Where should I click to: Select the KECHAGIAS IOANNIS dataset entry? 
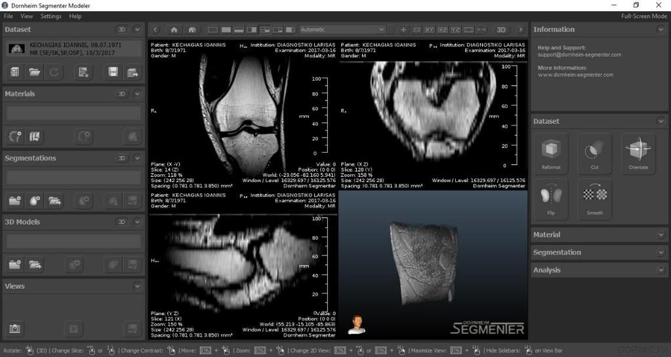73,48
